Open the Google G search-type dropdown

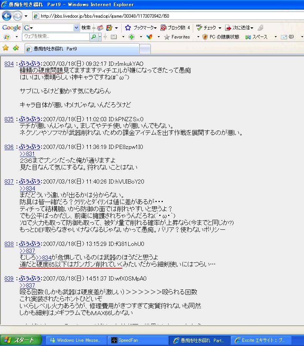(x=28, y=28)
